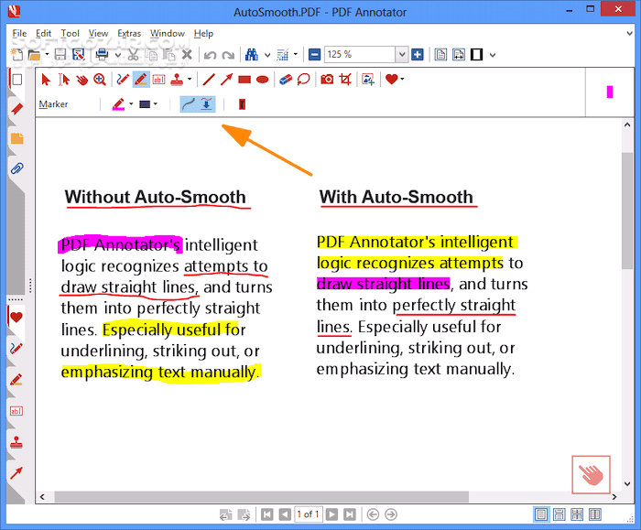Open the Bookmarks sidebar tab
Viewport: 641px width, 530px height.
coord(16,109)
